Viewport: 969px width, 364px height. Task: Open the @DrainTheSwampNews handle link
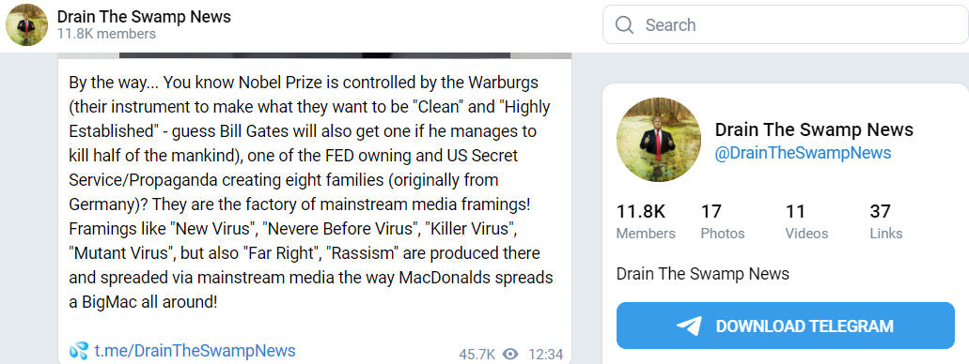point(803,153)
